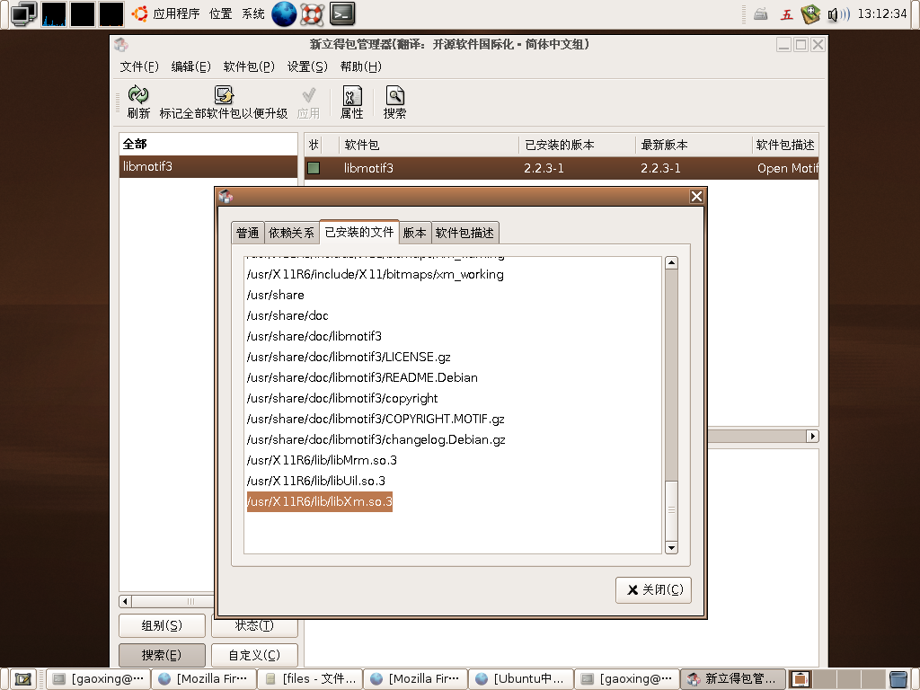Sort by the 软件包 column header
The image size is (920, 690).
pos(429,145)
